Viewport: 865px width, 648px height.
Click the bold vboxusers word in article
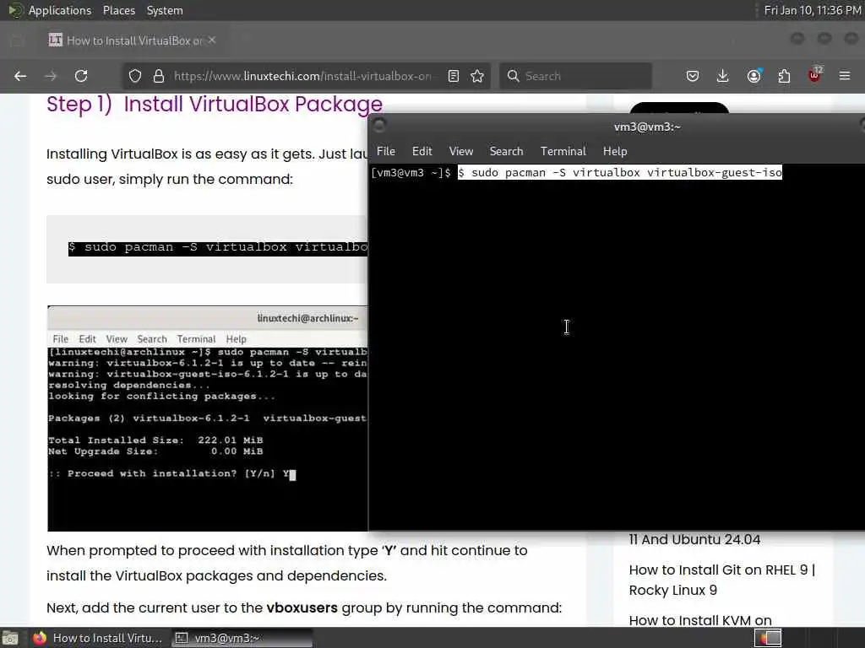(x=302, y=607)
